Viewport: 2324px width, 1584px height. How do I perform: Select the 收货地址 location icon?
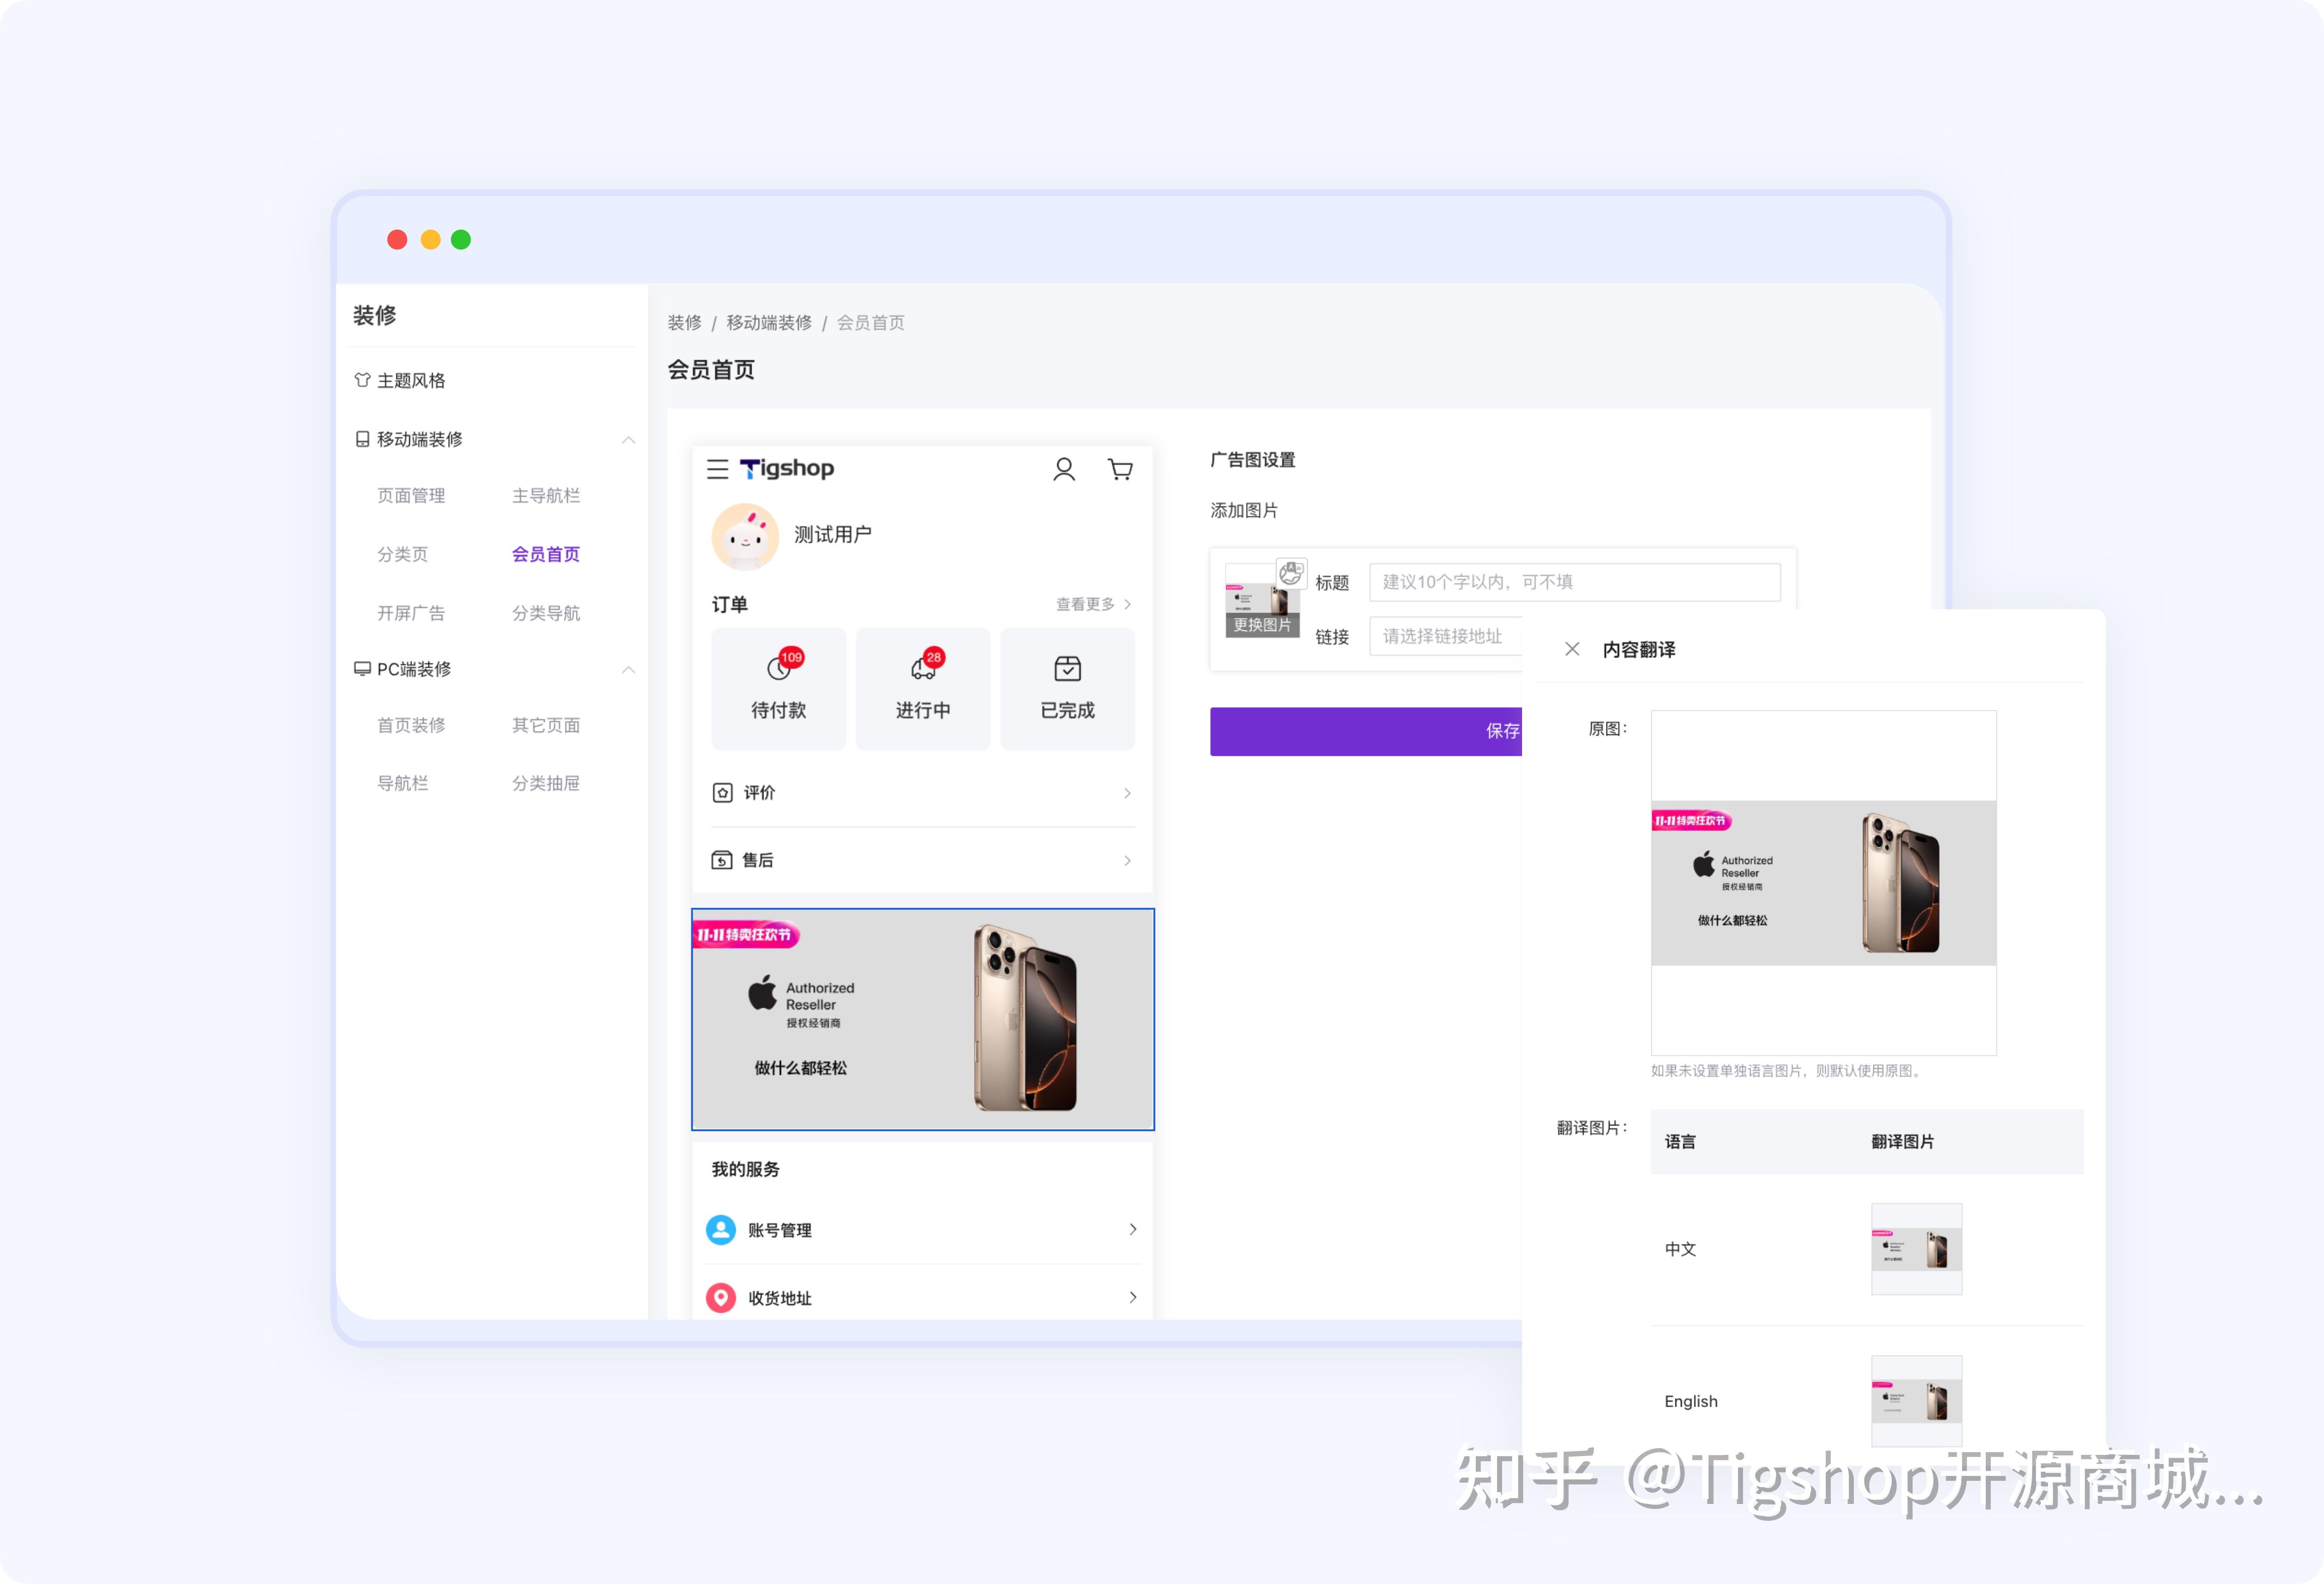(721, 1297)
